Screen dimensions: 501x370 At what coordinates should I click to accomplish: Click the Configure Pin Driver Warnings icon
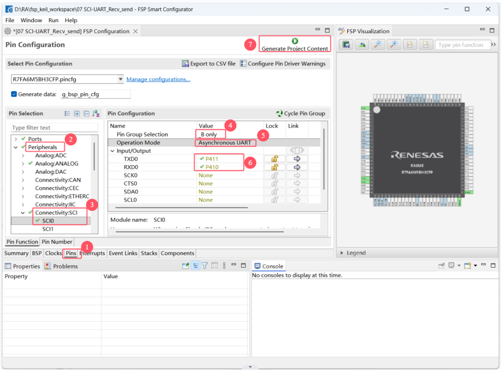click(243, 64)
